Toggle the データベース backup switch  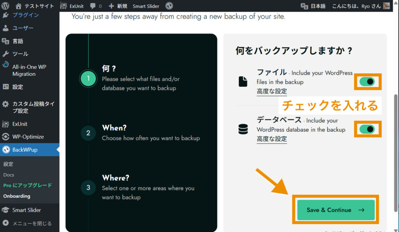(x=367, y=129)
